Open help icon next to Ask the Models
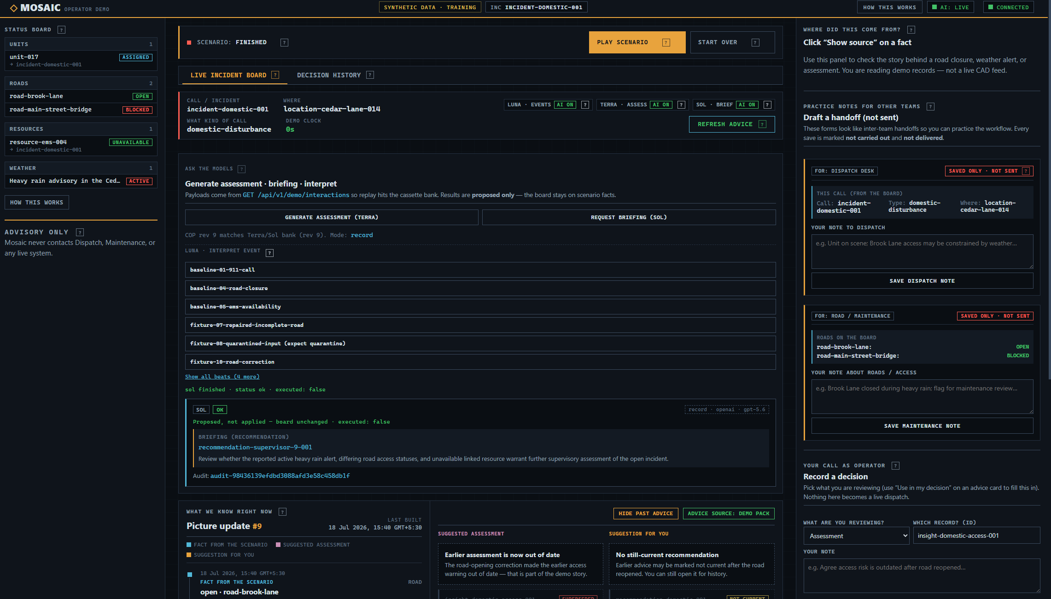 [242, 169]
